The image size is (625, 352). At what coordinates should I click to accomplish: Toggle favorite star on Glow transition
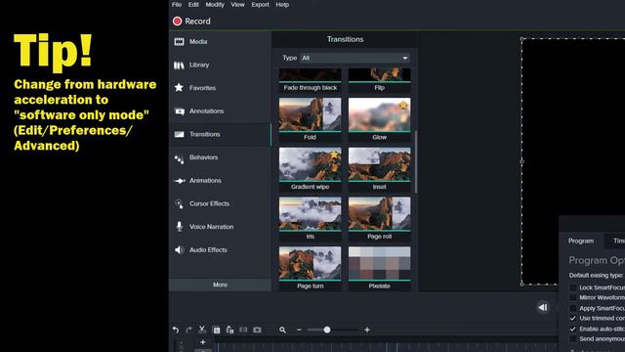tap(403, 105)
